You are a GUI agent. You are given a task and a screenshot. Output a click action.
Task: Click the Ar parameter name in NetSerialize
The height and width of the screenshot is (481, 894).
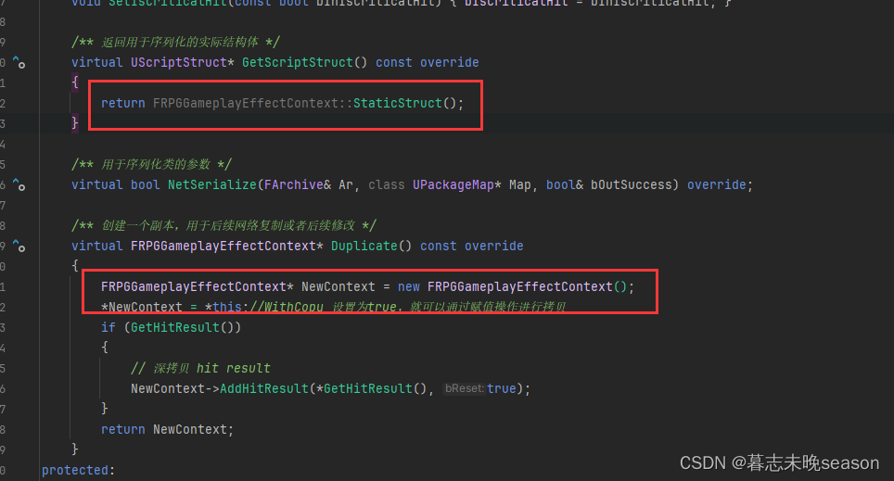click(x=346, y=184)
